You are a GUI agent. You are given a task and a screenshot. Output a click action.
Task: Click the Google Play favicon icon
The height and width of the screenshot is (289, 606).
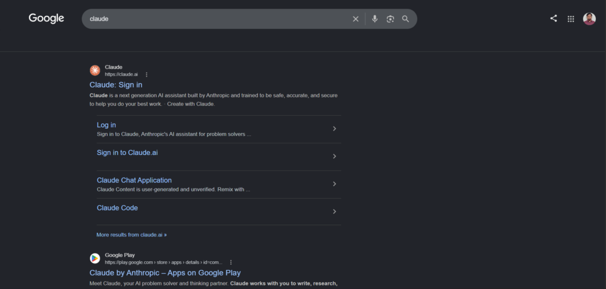click(x=95, y=258)
